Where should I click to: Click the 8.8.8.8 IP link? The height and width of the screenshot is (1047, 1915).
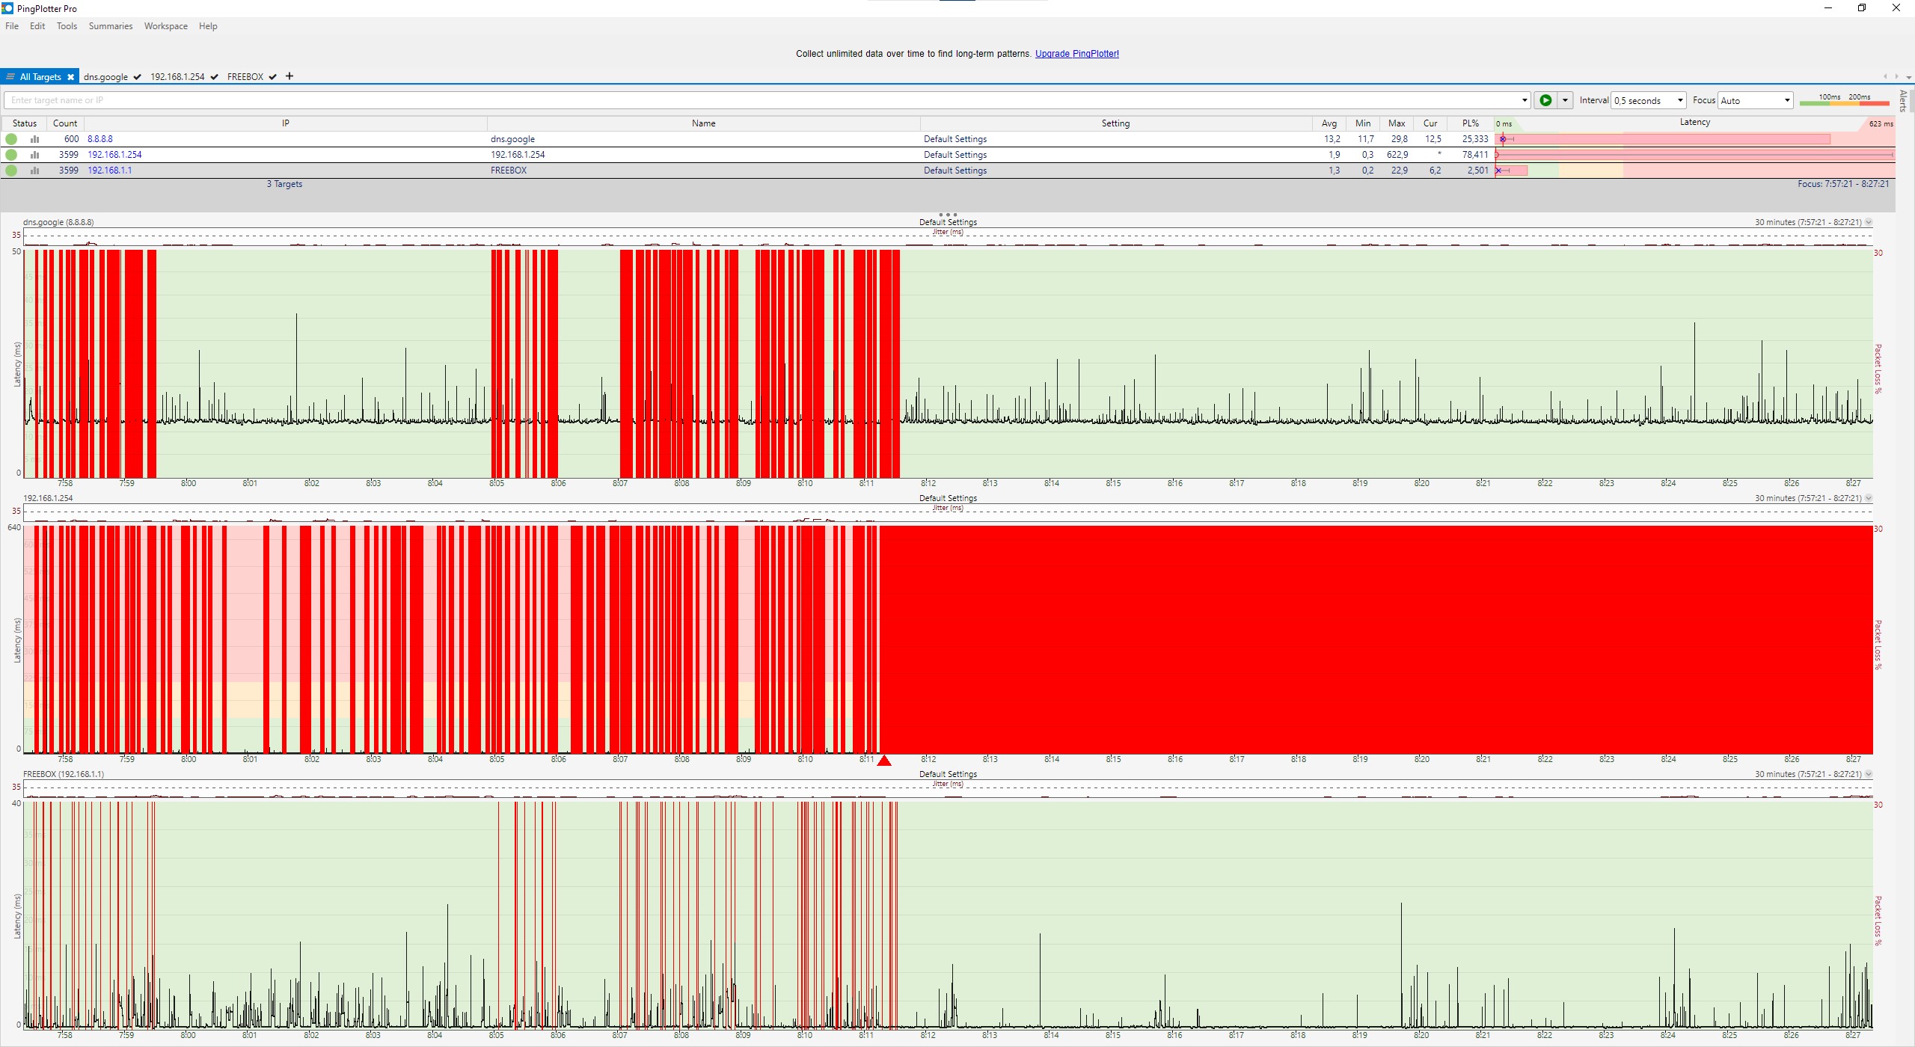click(x=100, y=139)
